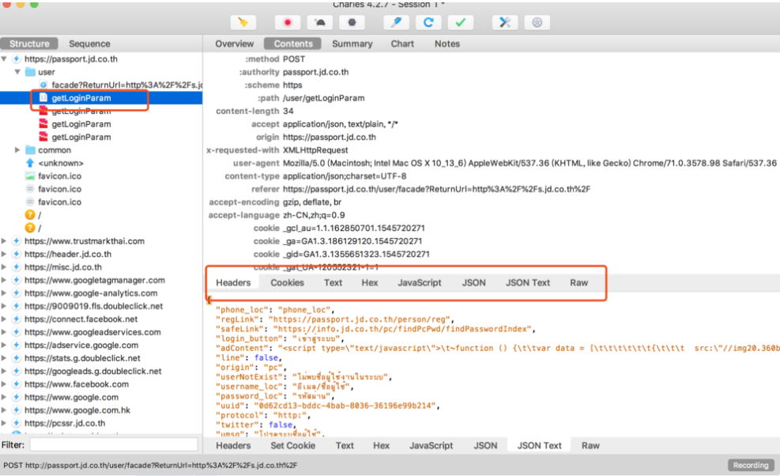Select the response Set Cookie tab
The width and height of the screenshot is (780, 476).
click(x=292, y=446)
